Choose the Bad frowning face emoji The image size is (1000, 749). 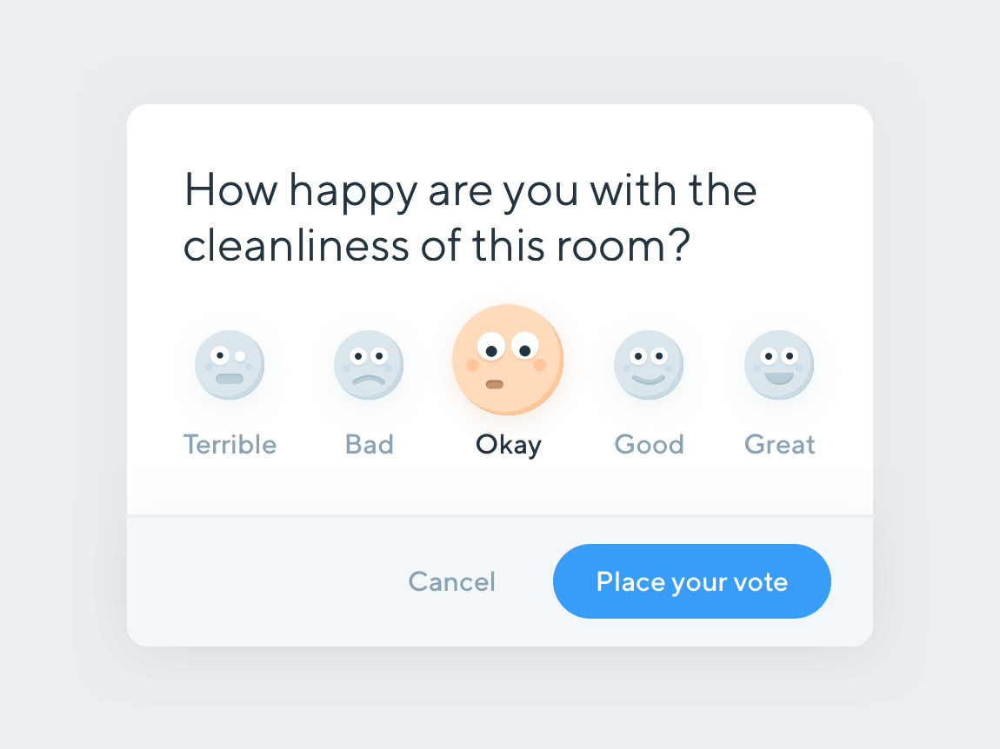pos(369,365)
